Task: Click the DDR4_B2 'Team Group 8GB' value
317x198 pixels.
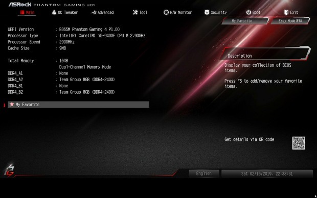Action: click(87, 92)
